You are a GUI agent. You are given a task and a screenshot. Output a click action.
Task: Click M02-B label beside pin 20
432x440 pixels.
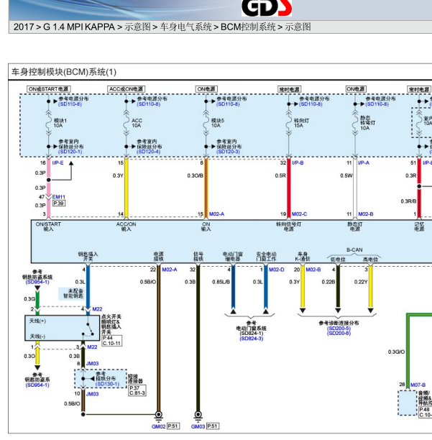[313, 270]
